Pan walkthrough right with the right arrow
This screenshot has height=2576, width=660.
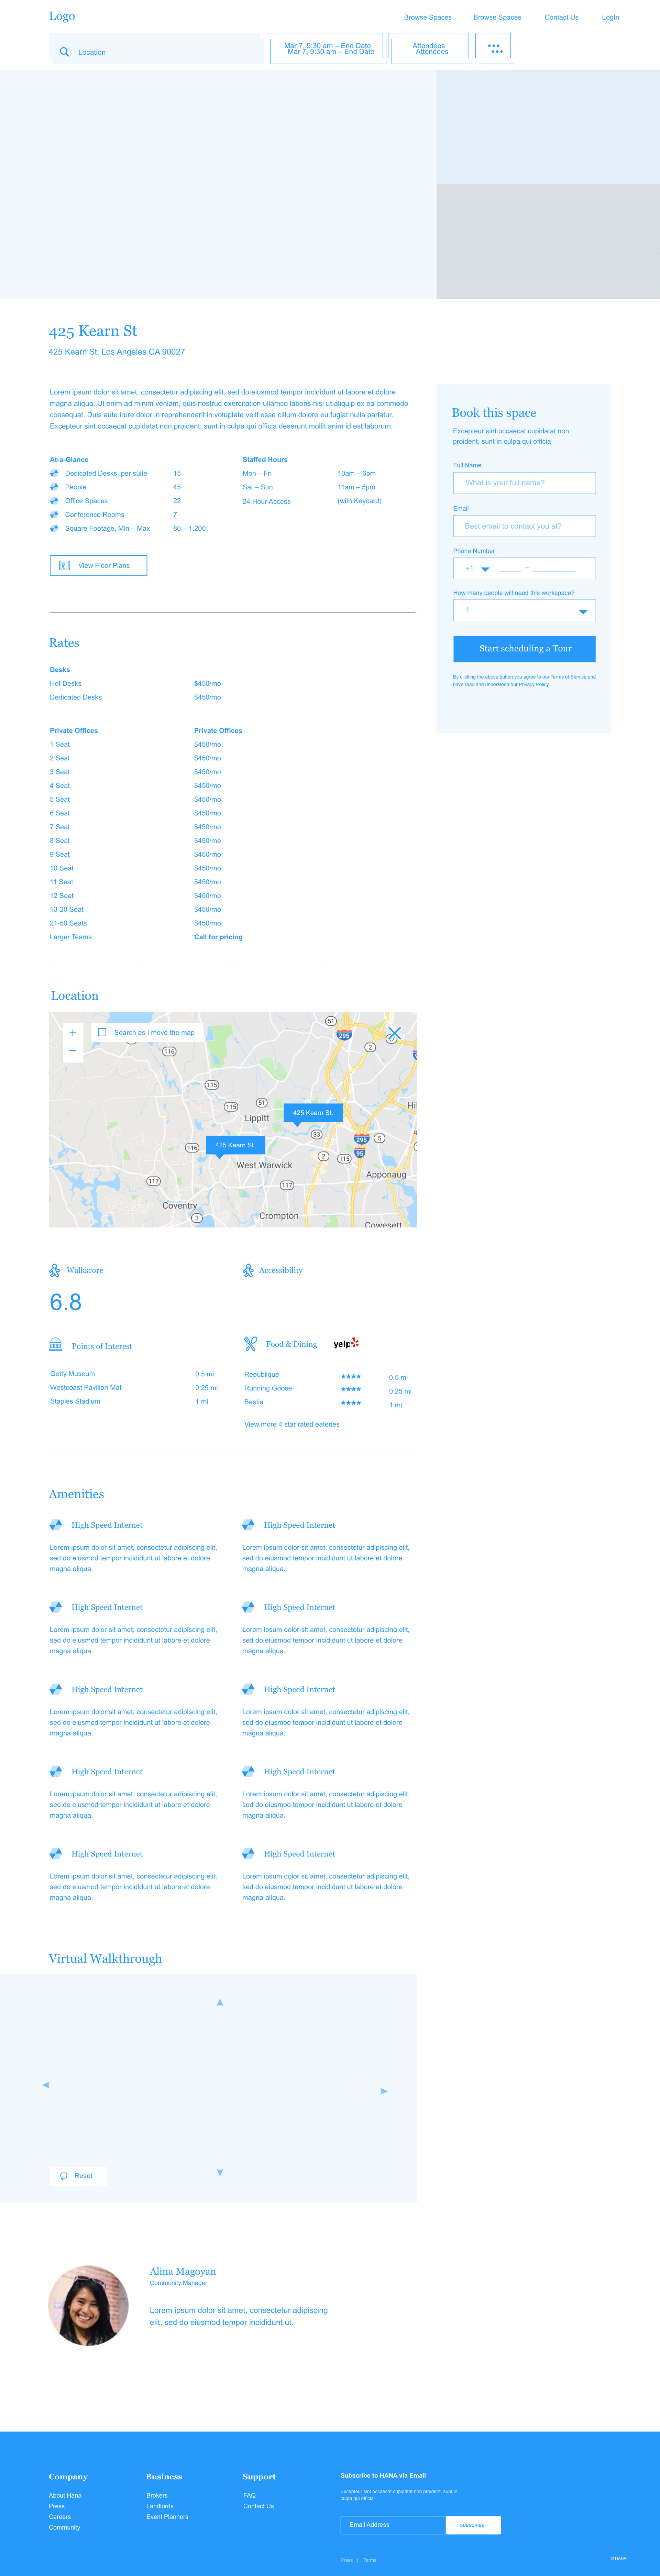tap(384, 2091)
